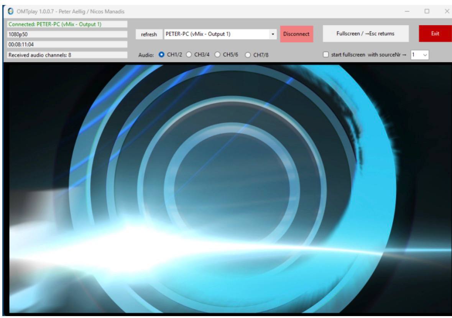The width and height of the screenshot is (452, 318).
Task: Open the PETER-PC source selection dropdown
Action: click(273, 34)
